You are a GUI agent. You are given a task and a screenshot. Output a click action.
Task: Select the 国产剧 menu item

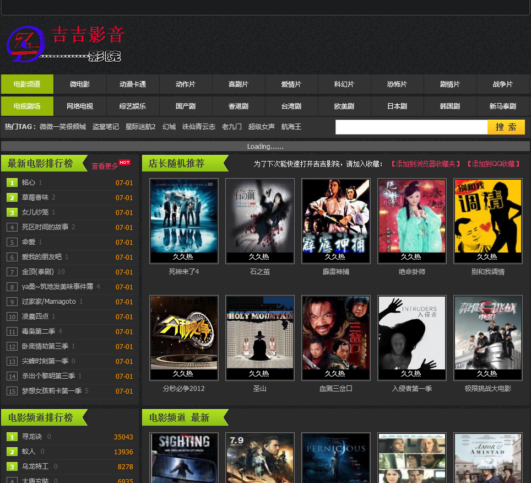[x=186, y=106]
